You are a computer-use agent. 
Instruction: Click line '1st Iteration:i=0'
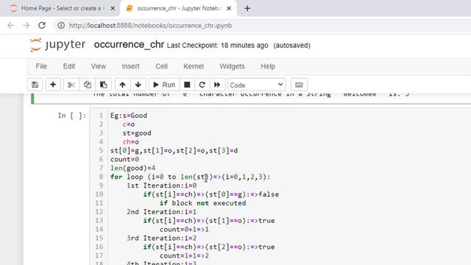coord(162,185)
